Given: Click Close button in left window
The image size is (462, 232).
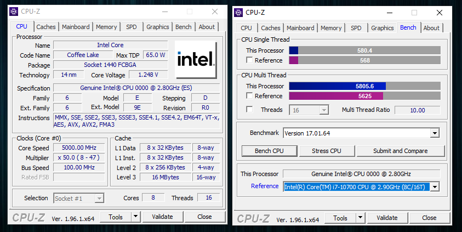Looking at the screenshot, I should pyautogui.click(x=204, y=217).
